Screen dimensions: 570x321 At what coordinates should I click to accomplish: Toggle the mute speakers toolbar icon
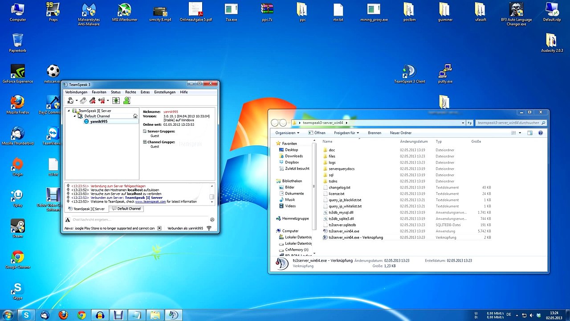point(102,101)
